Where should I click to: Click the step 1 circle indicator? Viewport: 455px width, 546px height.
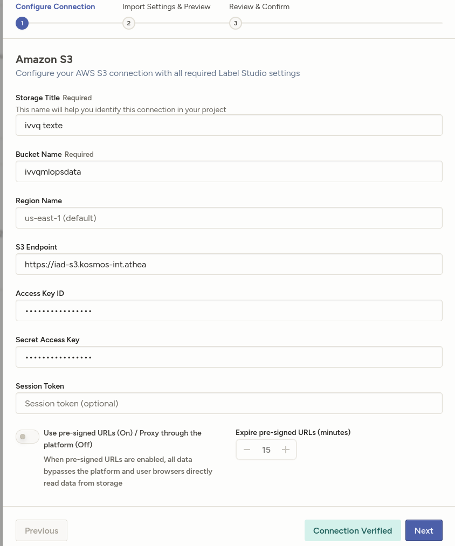[22, 23]
